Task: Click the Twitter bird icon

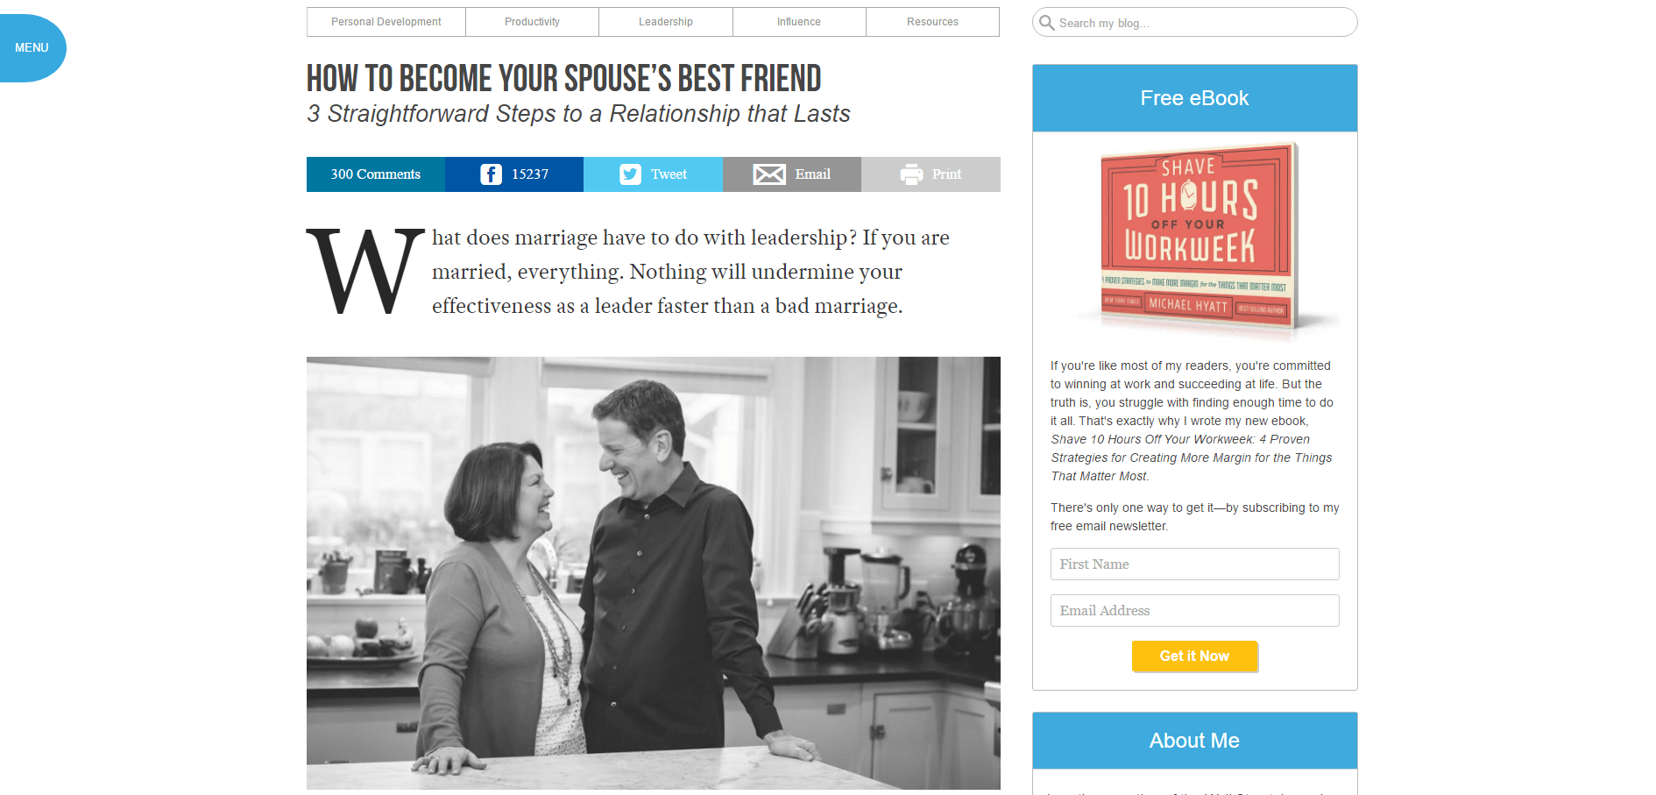Action: click(630, 174)
